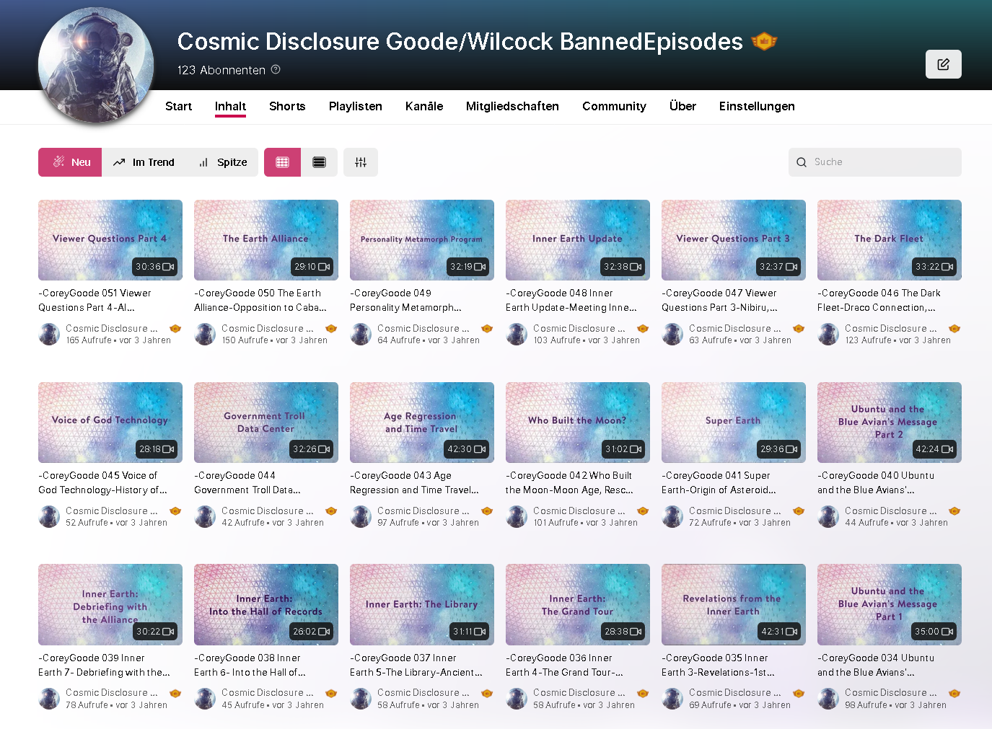Click the CoreyGoode 043 Age Regression title
Image resolution: width=992 pixels, height=729 pixels.
(x=414, y=482)
